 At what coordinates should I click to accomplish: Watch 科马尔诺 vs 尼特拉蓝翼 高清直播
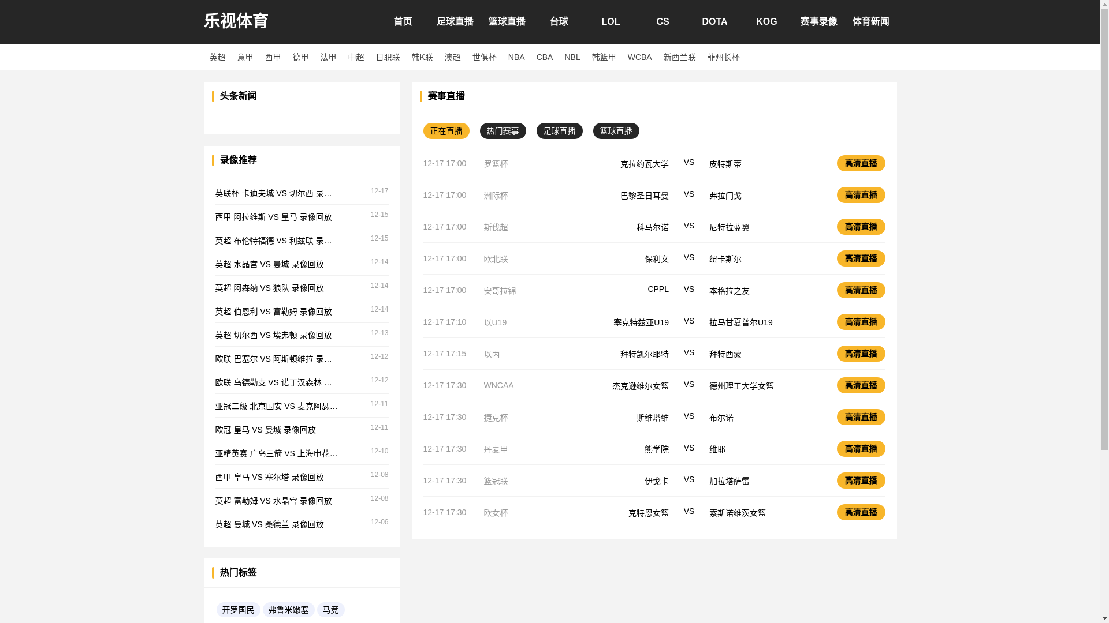click(861, 227)
